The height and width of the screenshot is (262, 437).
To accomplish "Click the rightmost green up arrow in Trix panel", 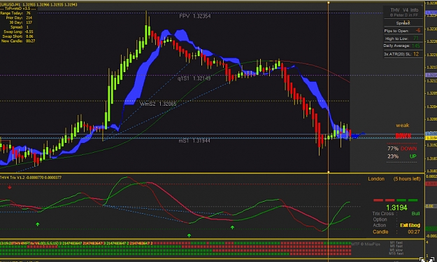I will click(232, 228).
